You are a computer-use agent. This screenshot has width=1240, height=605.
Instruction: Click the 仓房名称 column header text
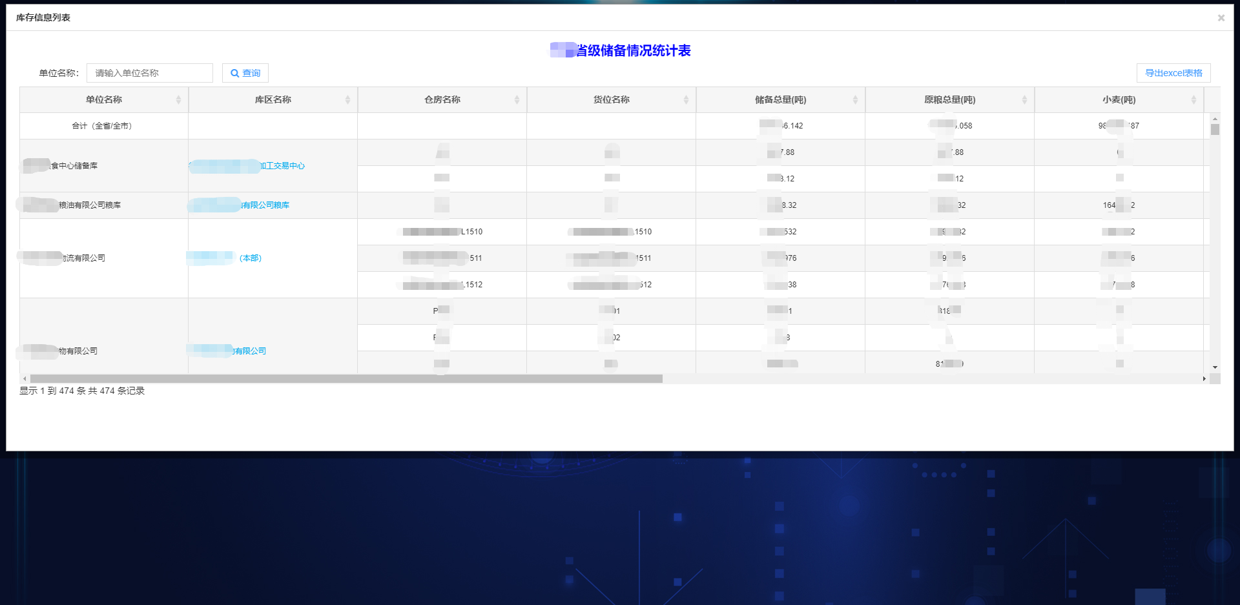pos(442,99)
